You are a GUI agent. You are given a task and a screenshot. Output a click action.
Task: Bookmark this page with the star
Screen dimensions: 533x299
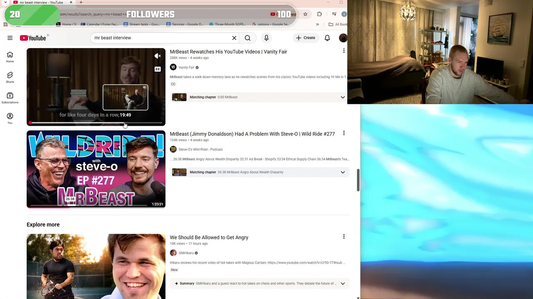(x=305, y=14)
